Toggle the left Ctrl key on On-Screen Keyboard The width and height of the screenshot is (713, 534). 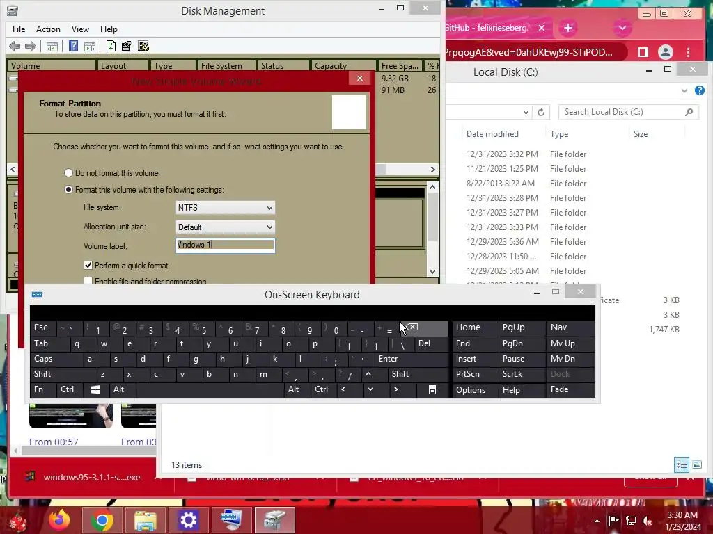click(70, 389)
